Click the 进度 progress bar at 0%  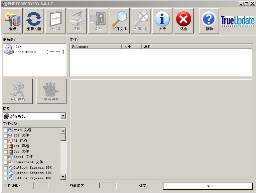[x=208, y=186]
